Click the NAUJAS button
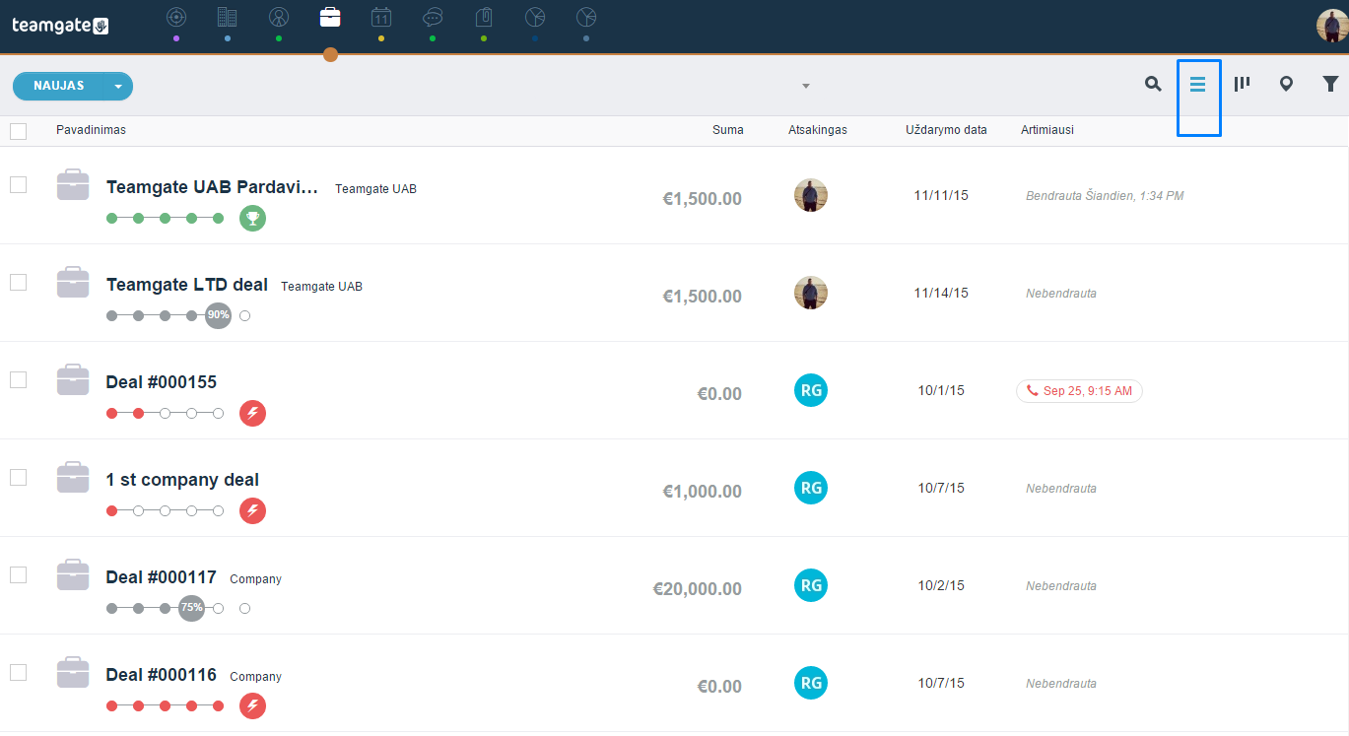This screenshot has height=736, width=1349. pyautogui.click(x=59, y=87)
